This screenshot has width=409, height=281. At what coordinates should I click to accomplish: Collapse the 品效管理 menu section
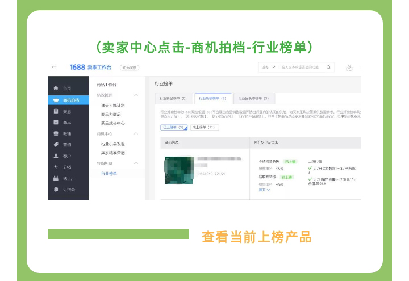click(136, 95)
